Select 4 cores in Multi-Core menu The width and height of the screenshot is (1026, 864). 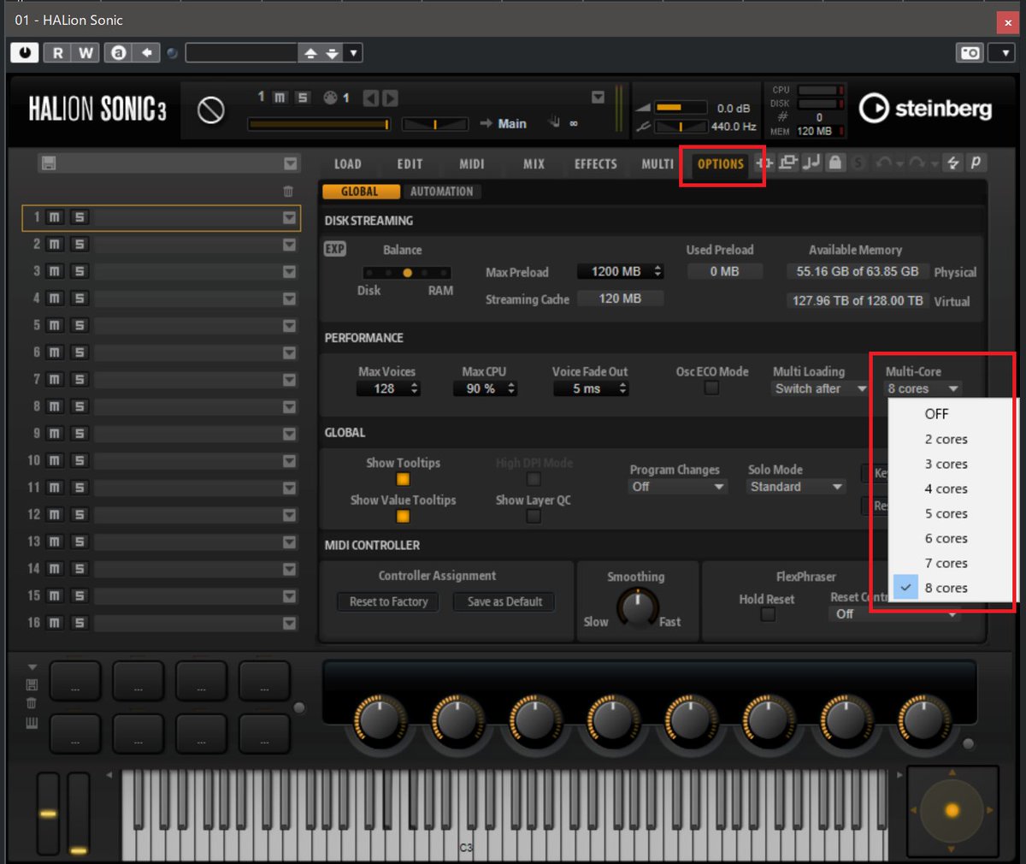point(946,488)
